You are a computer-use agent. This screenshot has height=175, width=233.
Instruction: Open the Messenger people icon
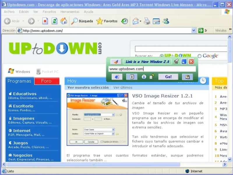pyautogui.click(x=166, y=21)
